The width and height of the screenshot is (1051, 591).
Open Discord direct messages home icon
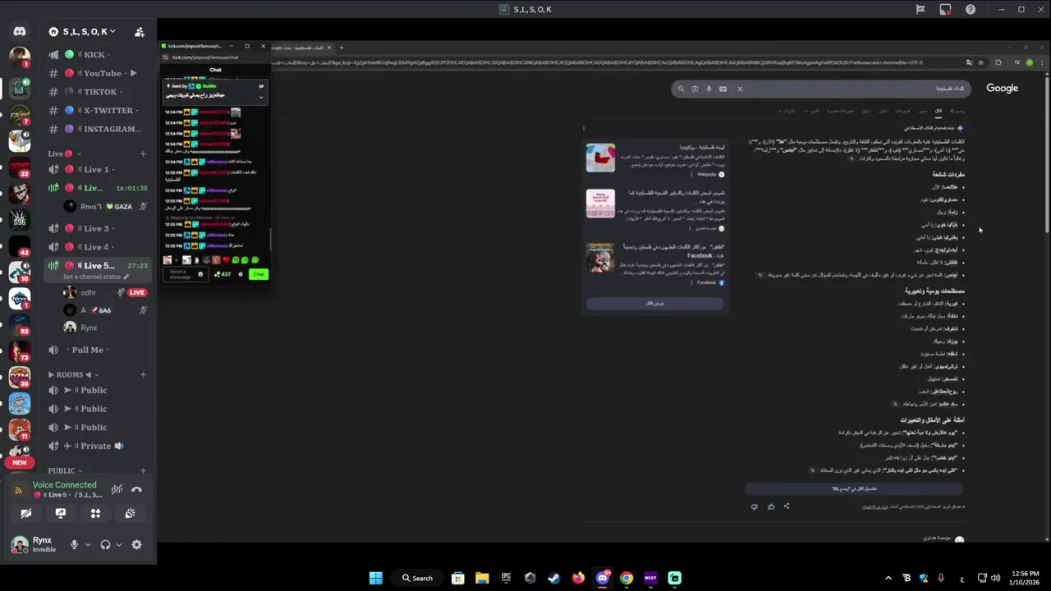[20, 31]
